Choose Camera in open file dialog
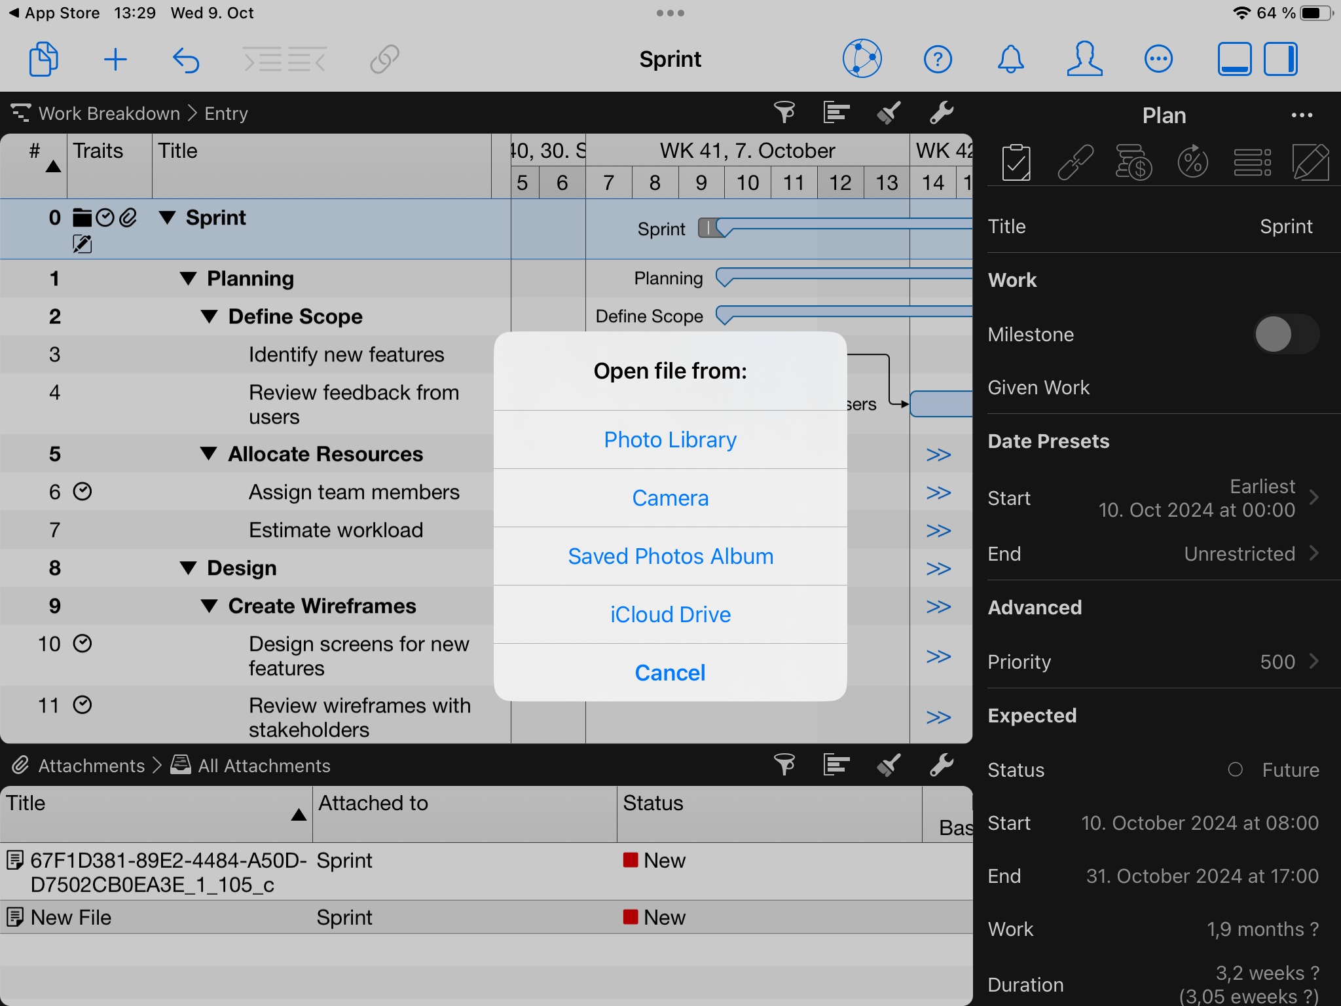This screenshot has width=1341, height=1006. (x=670, y=498)
